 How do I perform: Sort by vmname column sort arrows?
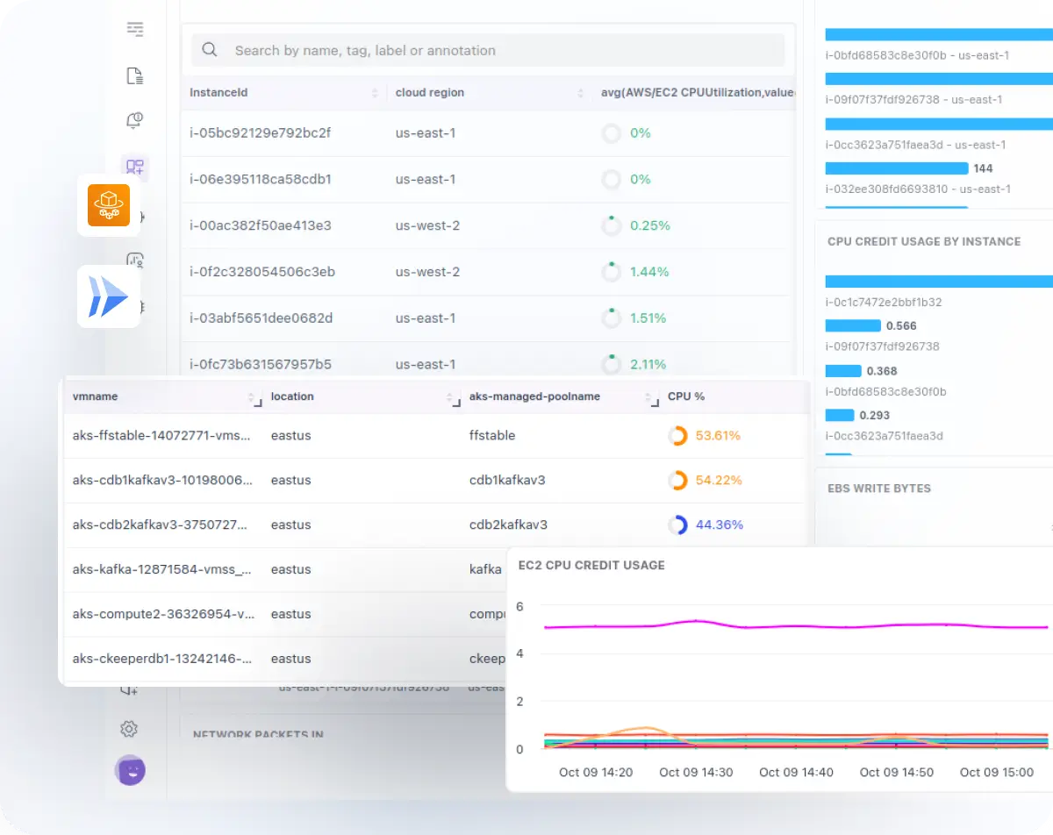click(252, 397)
